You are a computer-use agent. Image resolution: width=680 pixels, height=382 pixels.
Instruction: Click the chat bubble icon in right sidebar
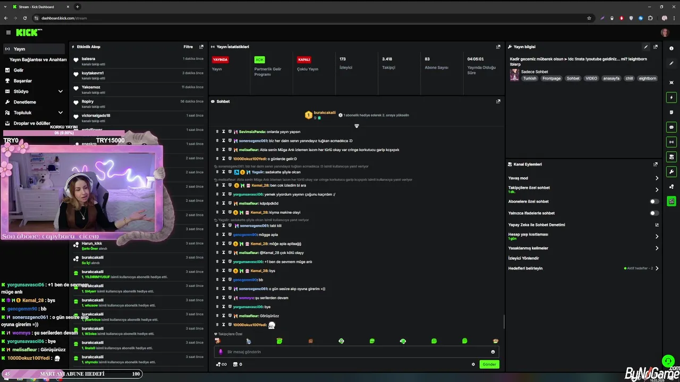point(671,127)
